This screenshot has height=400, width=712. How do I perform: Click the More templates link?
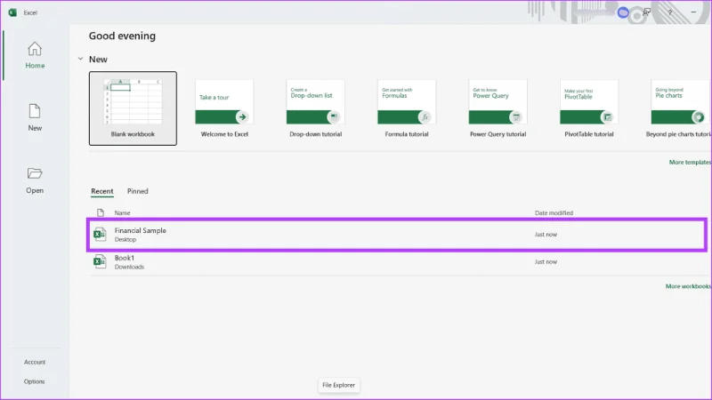(x=690, y=162)
